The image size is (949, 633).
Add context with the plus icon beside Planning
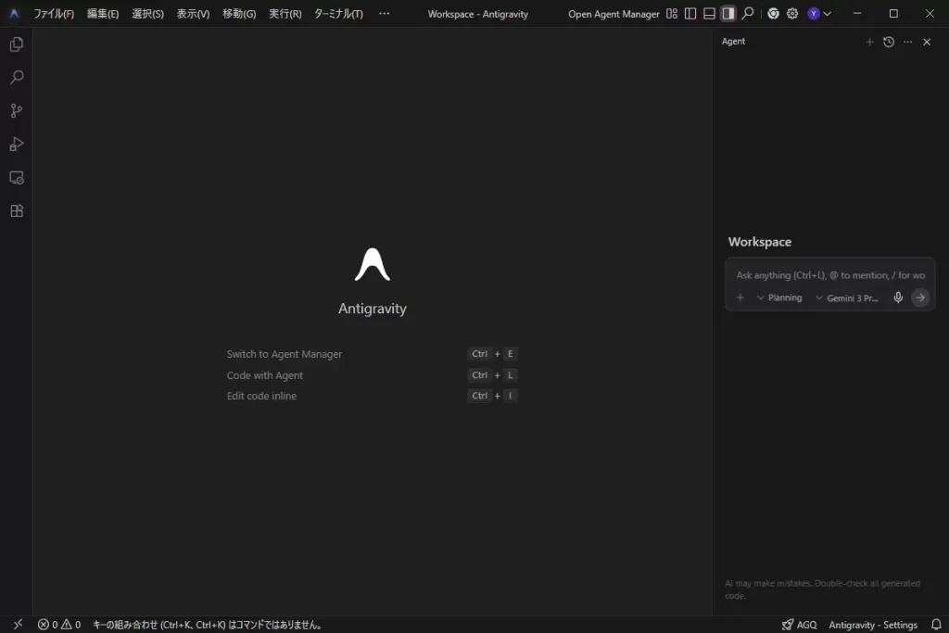740,298
